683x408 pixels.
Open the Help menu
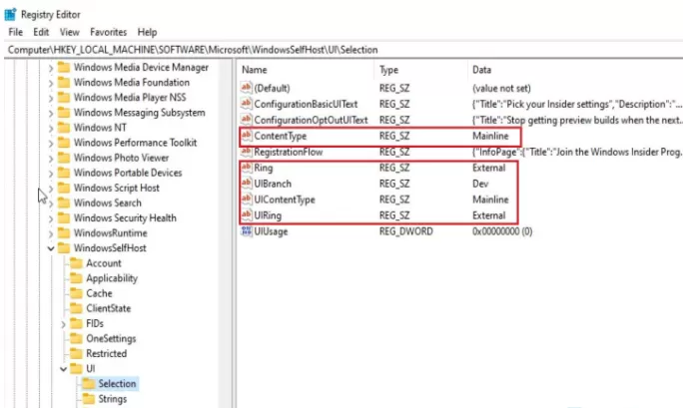(147, 32)
